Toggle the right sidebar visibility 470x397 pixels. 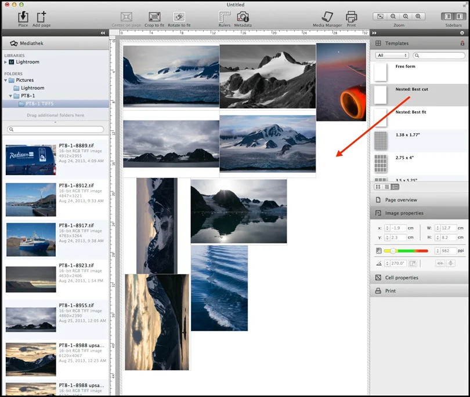459,16
